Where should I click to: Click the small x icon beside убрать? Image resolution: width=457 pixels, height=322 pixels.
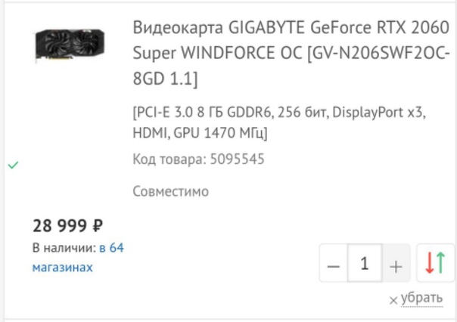pos(393,301)
